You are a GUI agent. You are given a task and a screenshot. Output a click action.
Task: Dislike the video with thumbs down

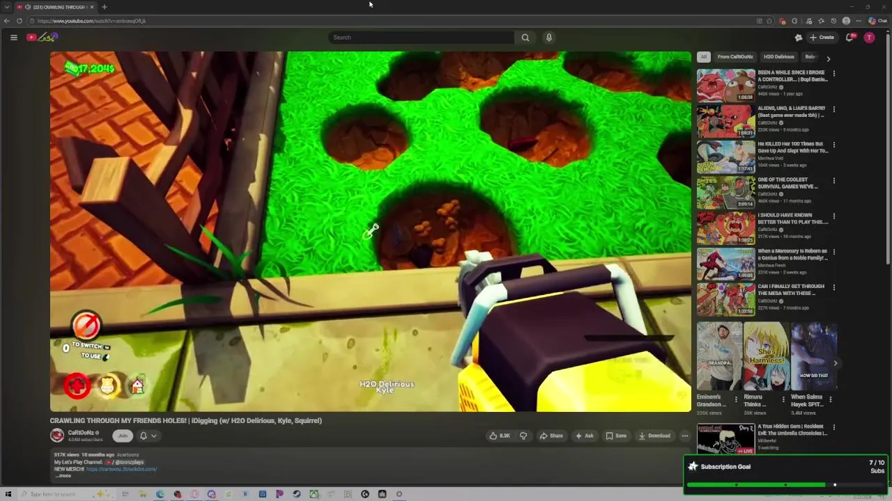pos(523,436)
